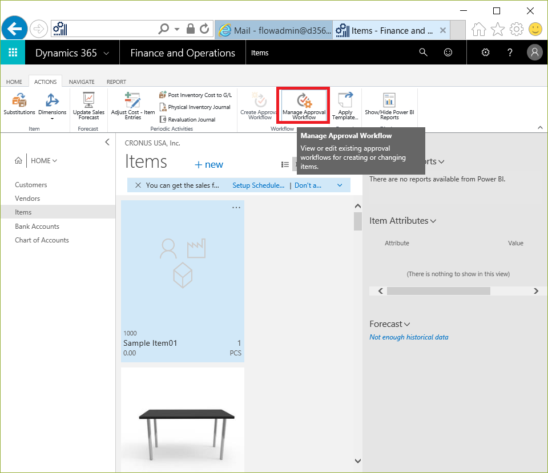Open browser favorites star icon
This screenshot has width=548, height=473.
pos(498,29)
